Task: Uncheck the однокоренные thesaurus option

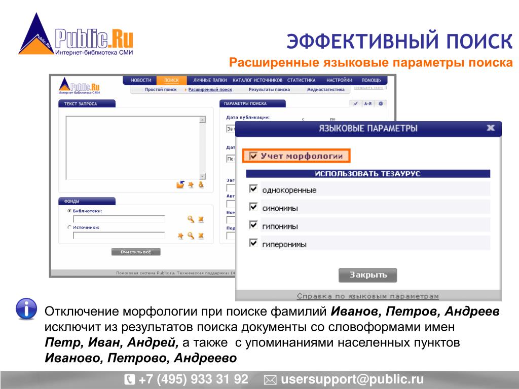Action: click(253, 188)
